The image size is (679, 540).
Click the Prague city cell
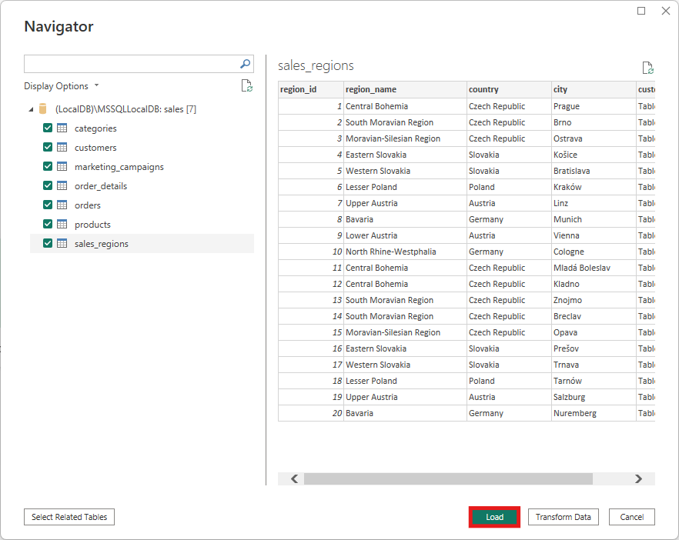coord(594,106)
